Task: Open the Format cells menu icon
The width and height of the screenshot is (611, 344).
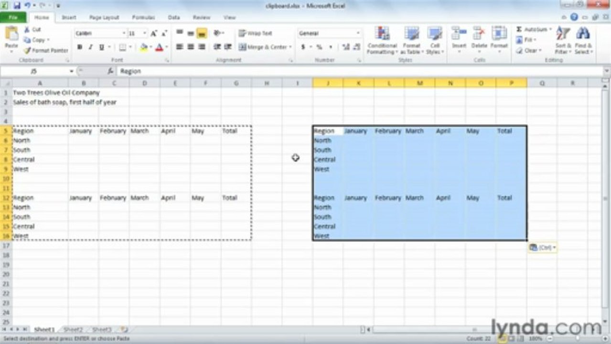Action: [x=499, y=33]
